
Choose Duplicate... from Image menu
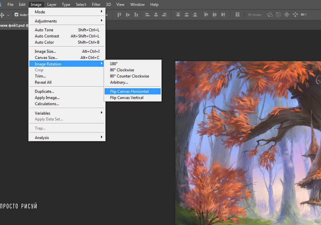click(67, 91)
